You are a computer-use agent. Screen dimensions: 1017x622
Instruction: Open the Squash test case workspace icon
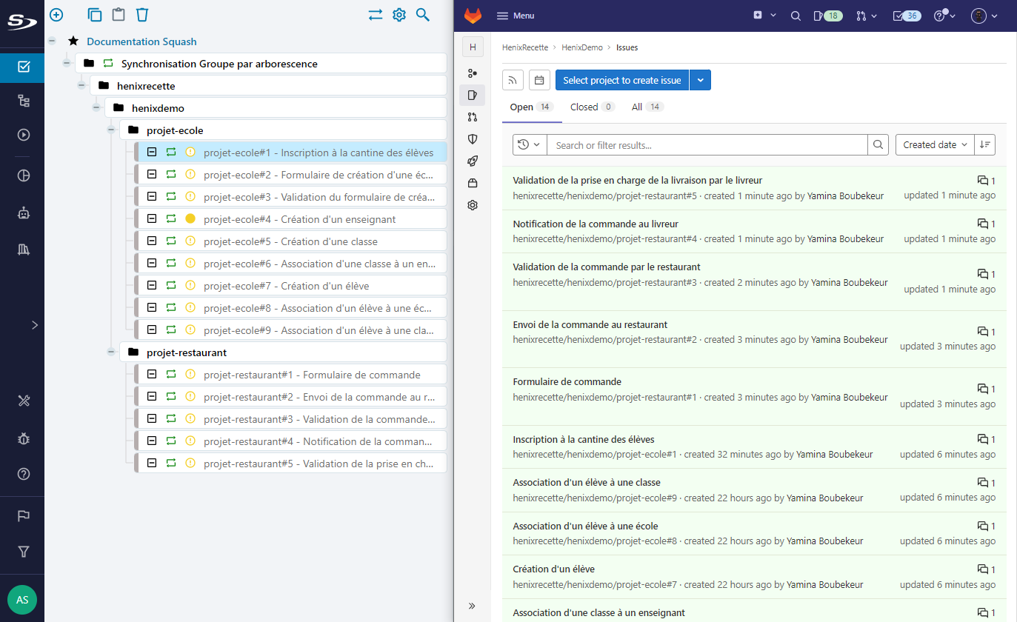(22, 67)
